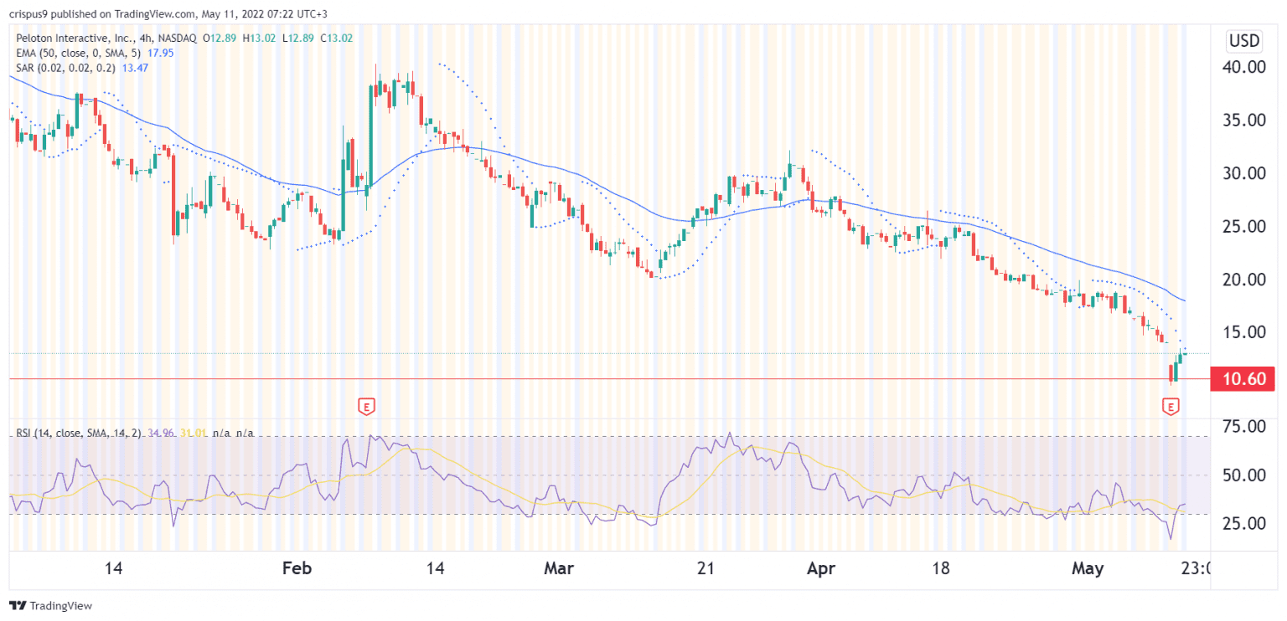Click the TradingView logo at bottom left
This screenshot has width=1287, height=621.
click(51, 605)
